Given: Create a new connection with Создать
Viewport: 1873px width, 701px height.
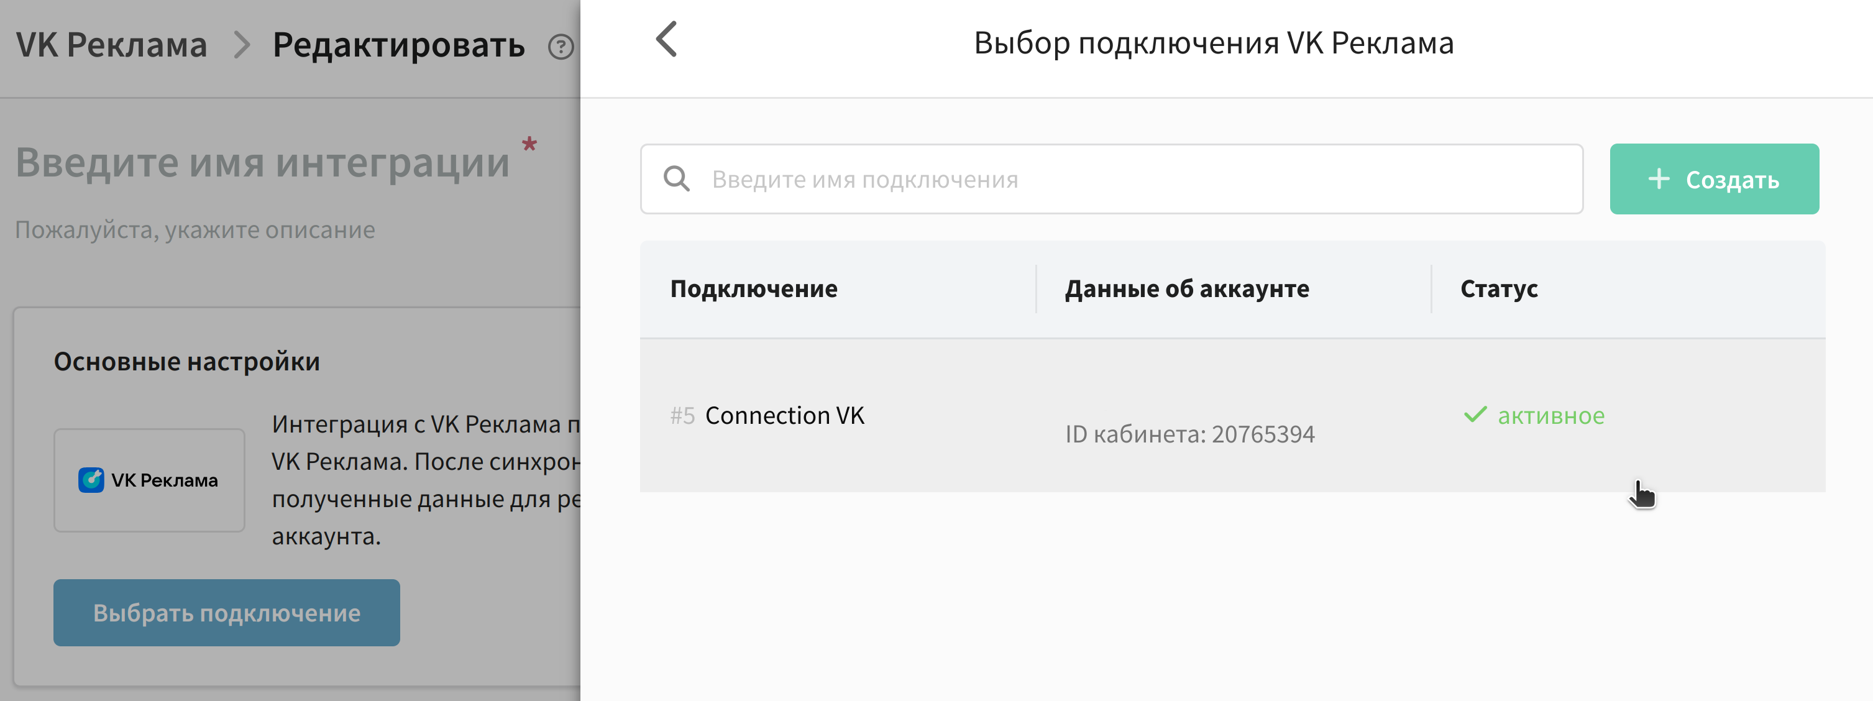Looking at the screenshot, I should [1714, 179].
